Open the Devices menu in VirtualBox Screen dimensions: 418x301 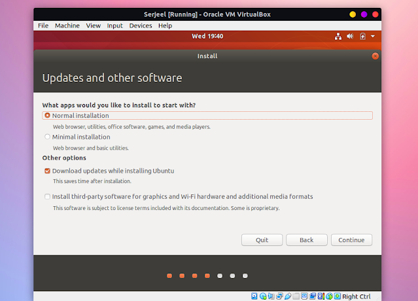(141, 26)
